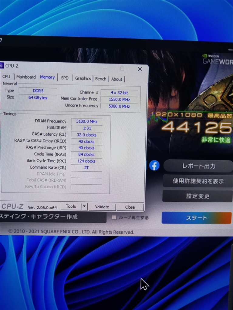Click the empty Total CAS# (tRDRAM) field
The width and height of the screenshot is (233, 310).
pos(86,180)
